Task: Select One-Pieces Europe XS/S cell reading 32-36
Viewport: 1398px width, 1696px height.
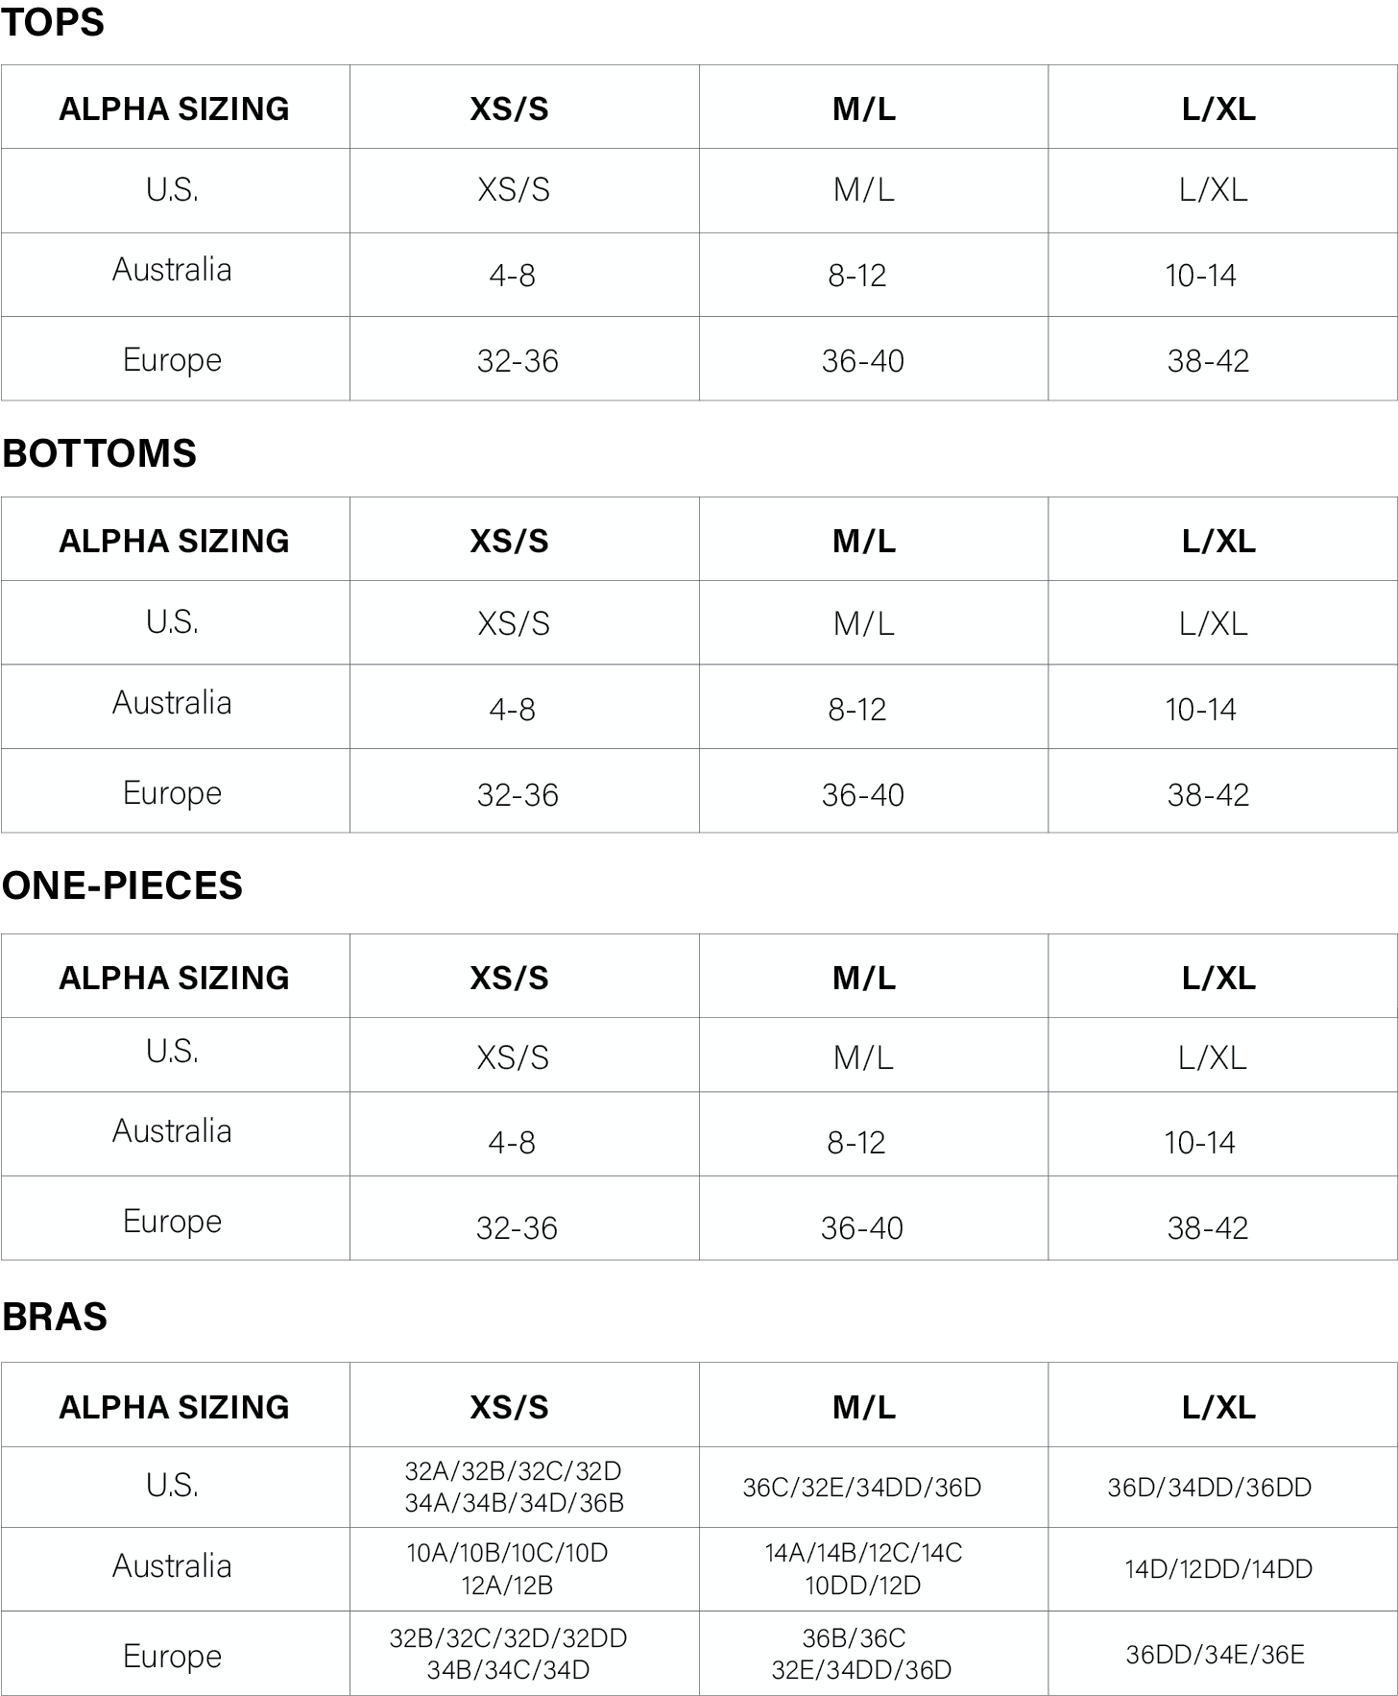Action: (517, 1227)
